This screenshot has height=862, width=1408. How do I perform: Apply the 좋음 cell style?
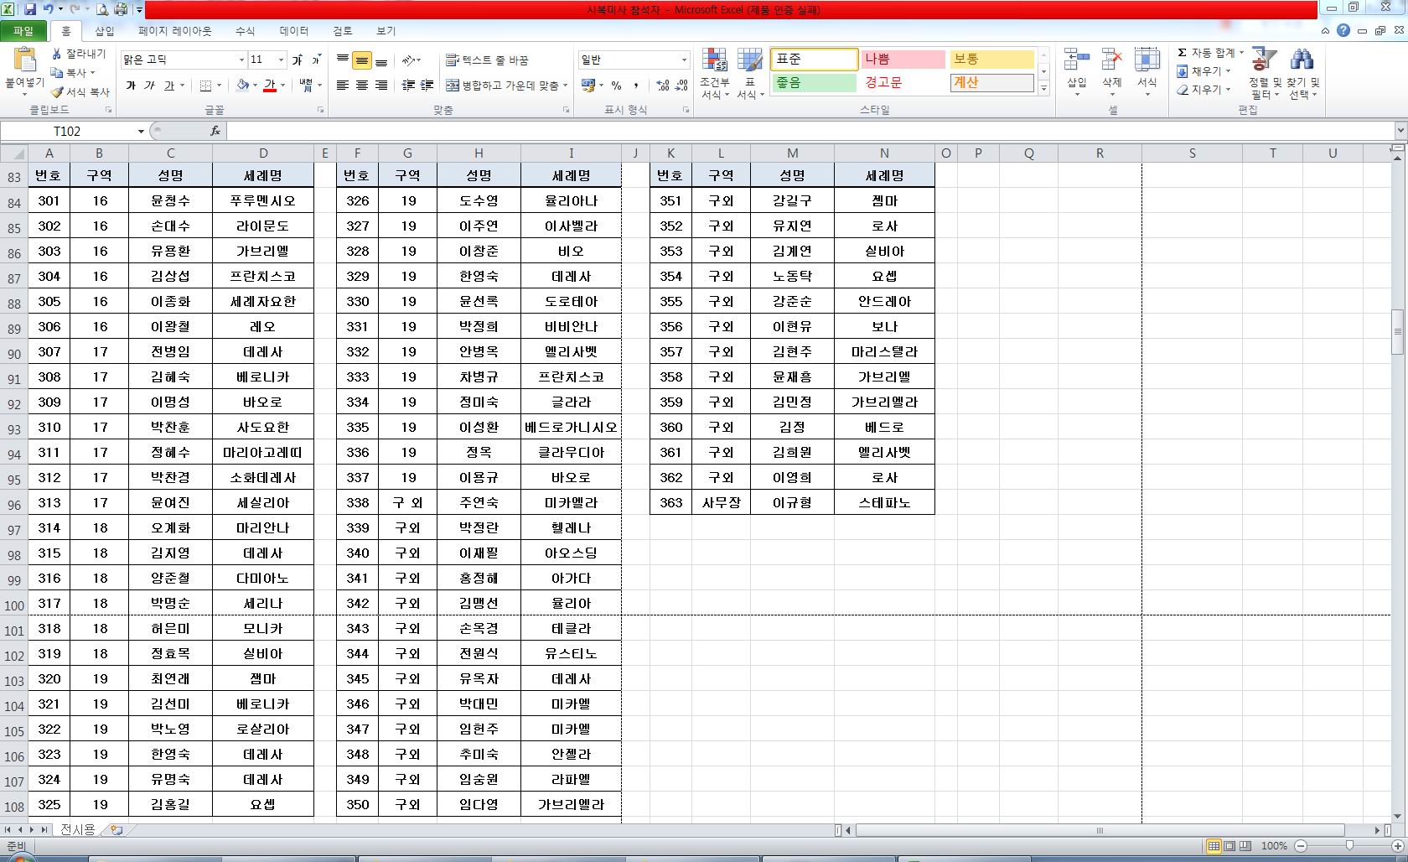(814, 83)
